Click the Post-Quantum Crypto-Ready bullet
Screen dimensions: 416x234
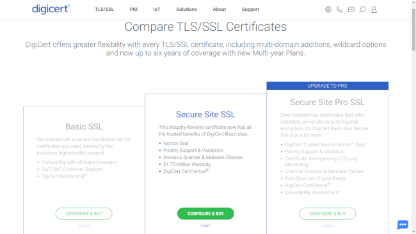[x=316, y=178]
